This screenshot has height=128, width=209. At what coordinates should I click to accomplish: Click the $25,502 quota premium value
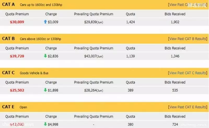[x=17, y=90]
